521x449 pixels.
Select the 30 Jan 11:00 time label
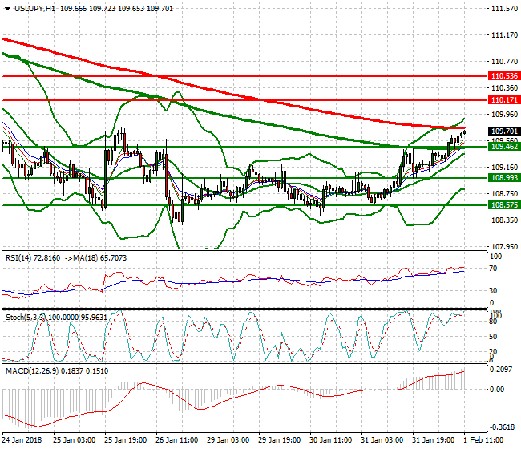tap(330, 440)
